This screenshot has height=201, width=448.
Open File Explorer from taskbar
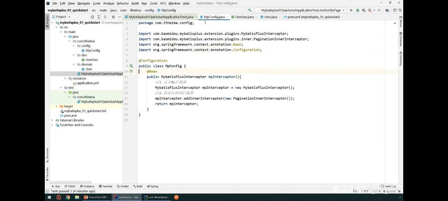[77, 197]
